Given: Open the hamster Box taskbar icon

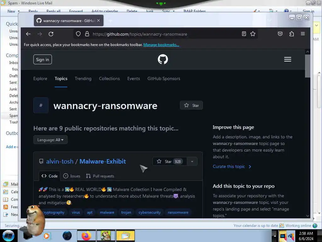Looking at the screenshot, I should click(106, 236).
